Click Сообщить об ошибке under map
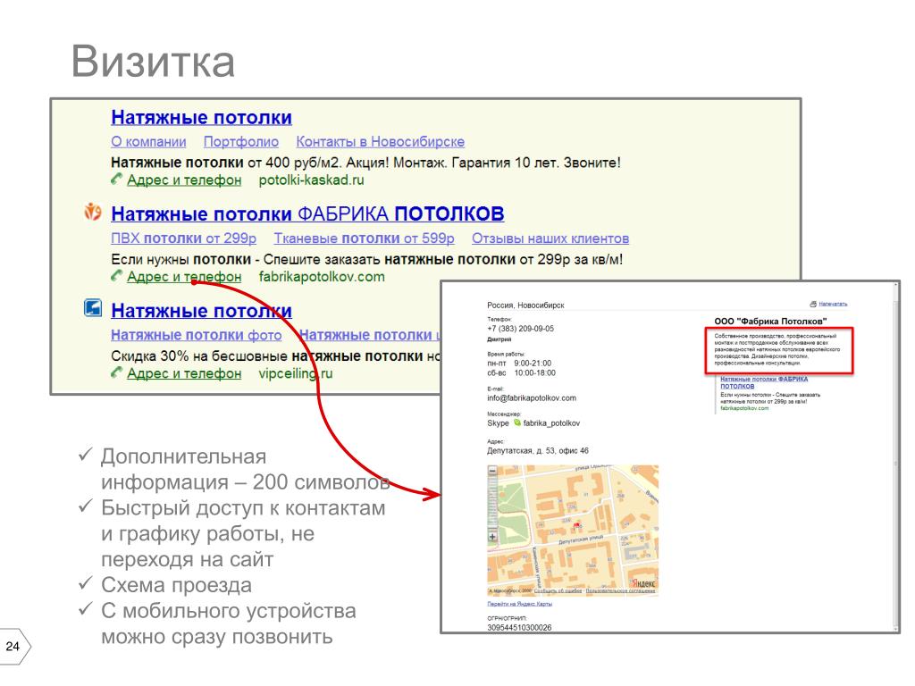The height and width of the screenshot is (686, 915). tap(558, 591)
